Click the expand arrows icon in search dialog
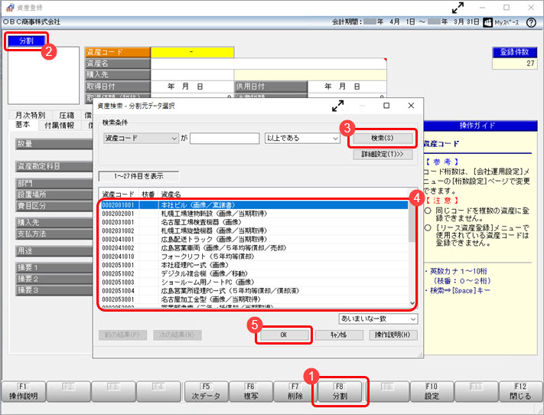Image resolution: width=544 pixels, height=415 pixels. tap(337, 106)
